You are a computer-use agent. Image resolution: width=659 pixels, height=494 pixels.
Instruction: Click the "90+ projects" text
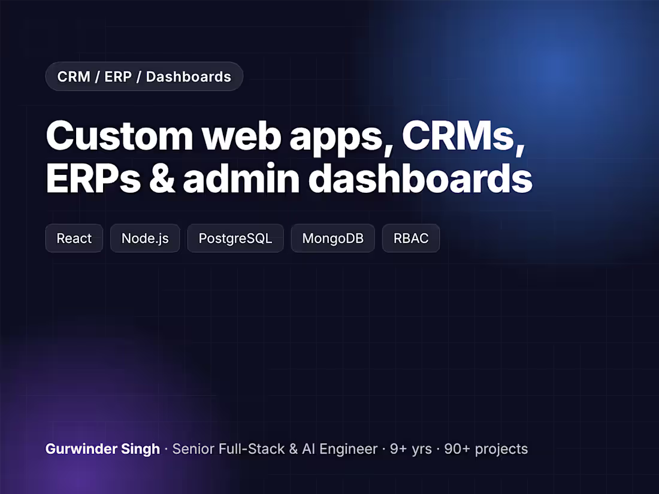point(486,448)
